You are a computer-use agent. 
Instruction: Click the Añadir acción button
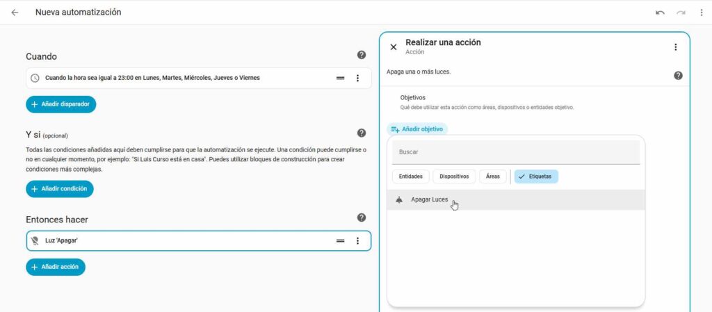(x=56, y=267)
